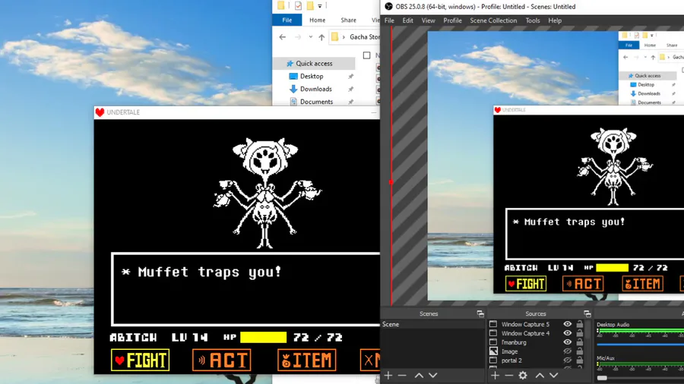Viewport: 684px width, 384px height.
Task: Hide the Window Capture 4 source
Action: coord(567,333)
